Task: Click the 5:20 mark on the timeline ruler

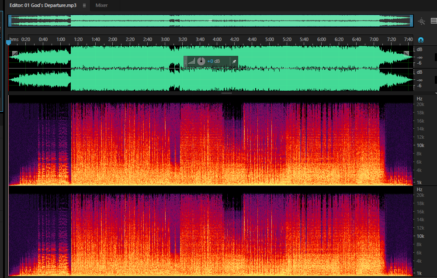Action: pos(287,40)
